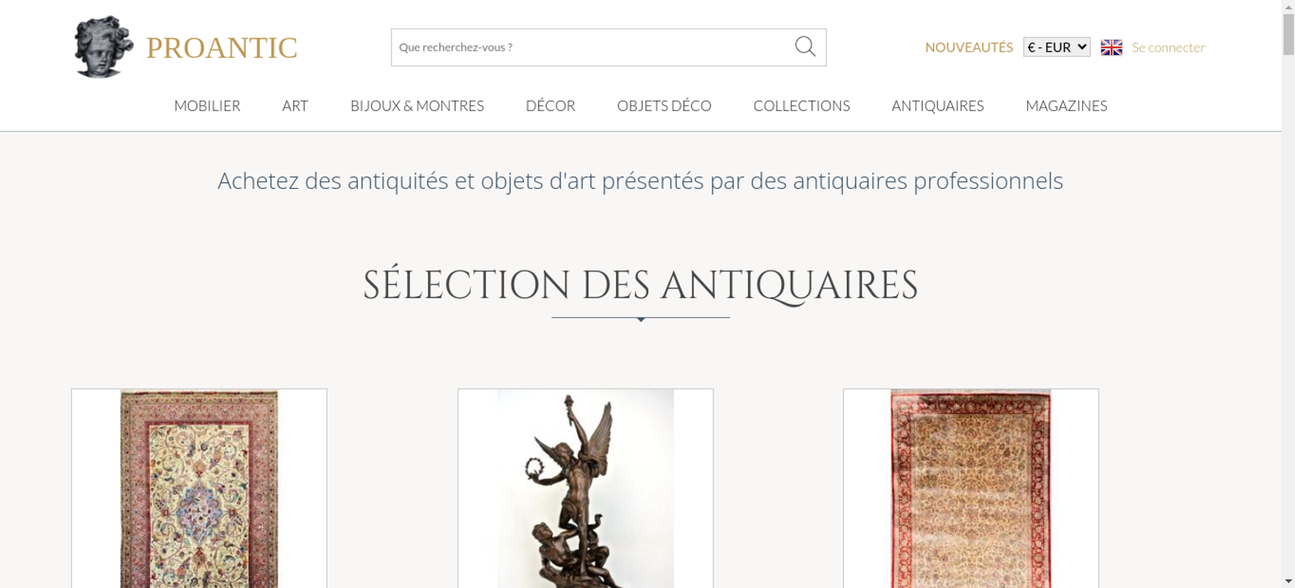
Task: Open Bijoux & Montres category
Action: 417,106
